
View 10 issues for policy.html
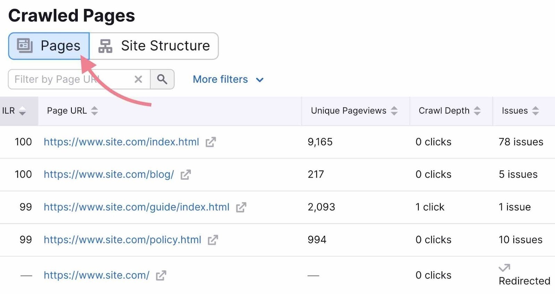[x=520, y=240]
